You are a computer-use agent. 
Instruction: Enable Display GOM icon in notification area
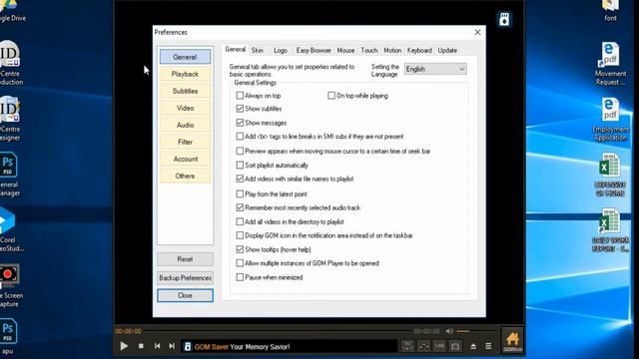240,235
